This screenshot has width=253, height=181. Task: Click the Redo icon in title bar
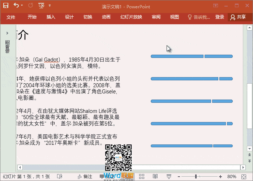point(30,5)
